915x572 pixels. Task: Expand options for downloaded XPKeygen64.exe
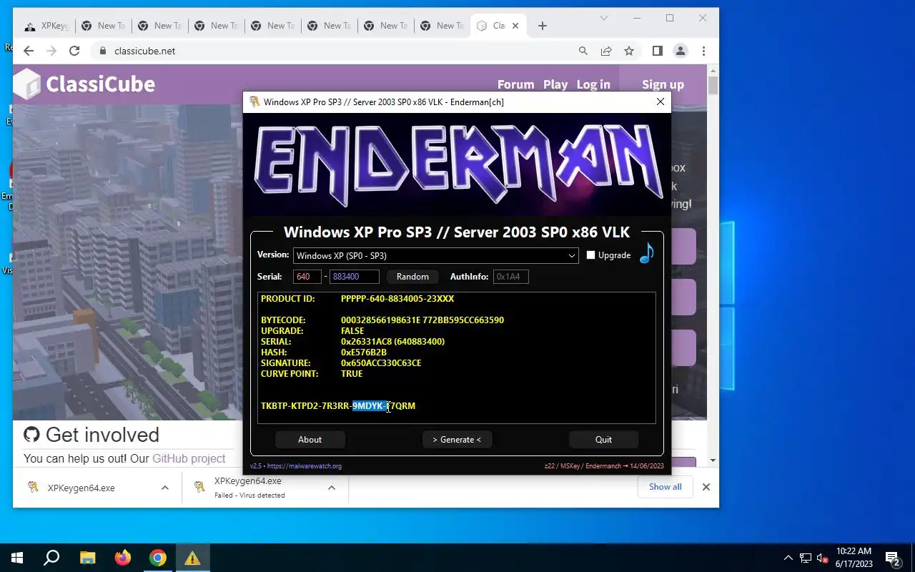tap(165, 488)
